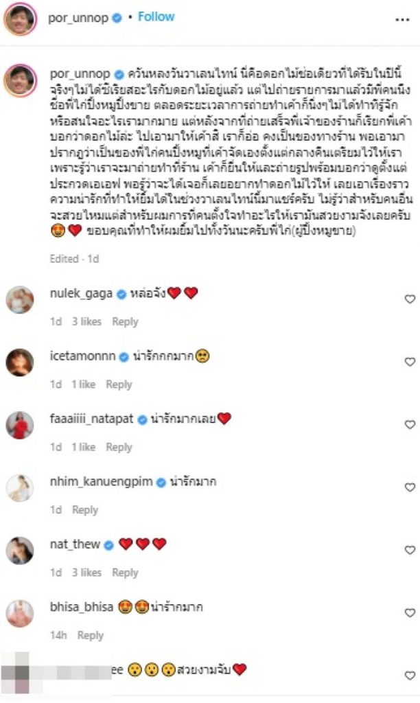Viewport: 420px width, 703px height.
Task: Like icetamonnn's comment with heart icon
Action: click(x=410, y=362)
